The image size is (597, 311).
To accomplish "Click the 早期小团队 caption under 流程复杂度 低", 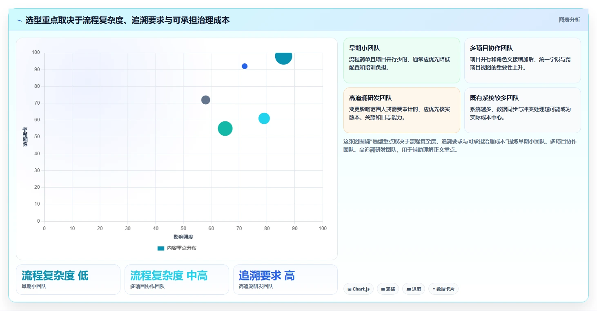I will point(34,286).
